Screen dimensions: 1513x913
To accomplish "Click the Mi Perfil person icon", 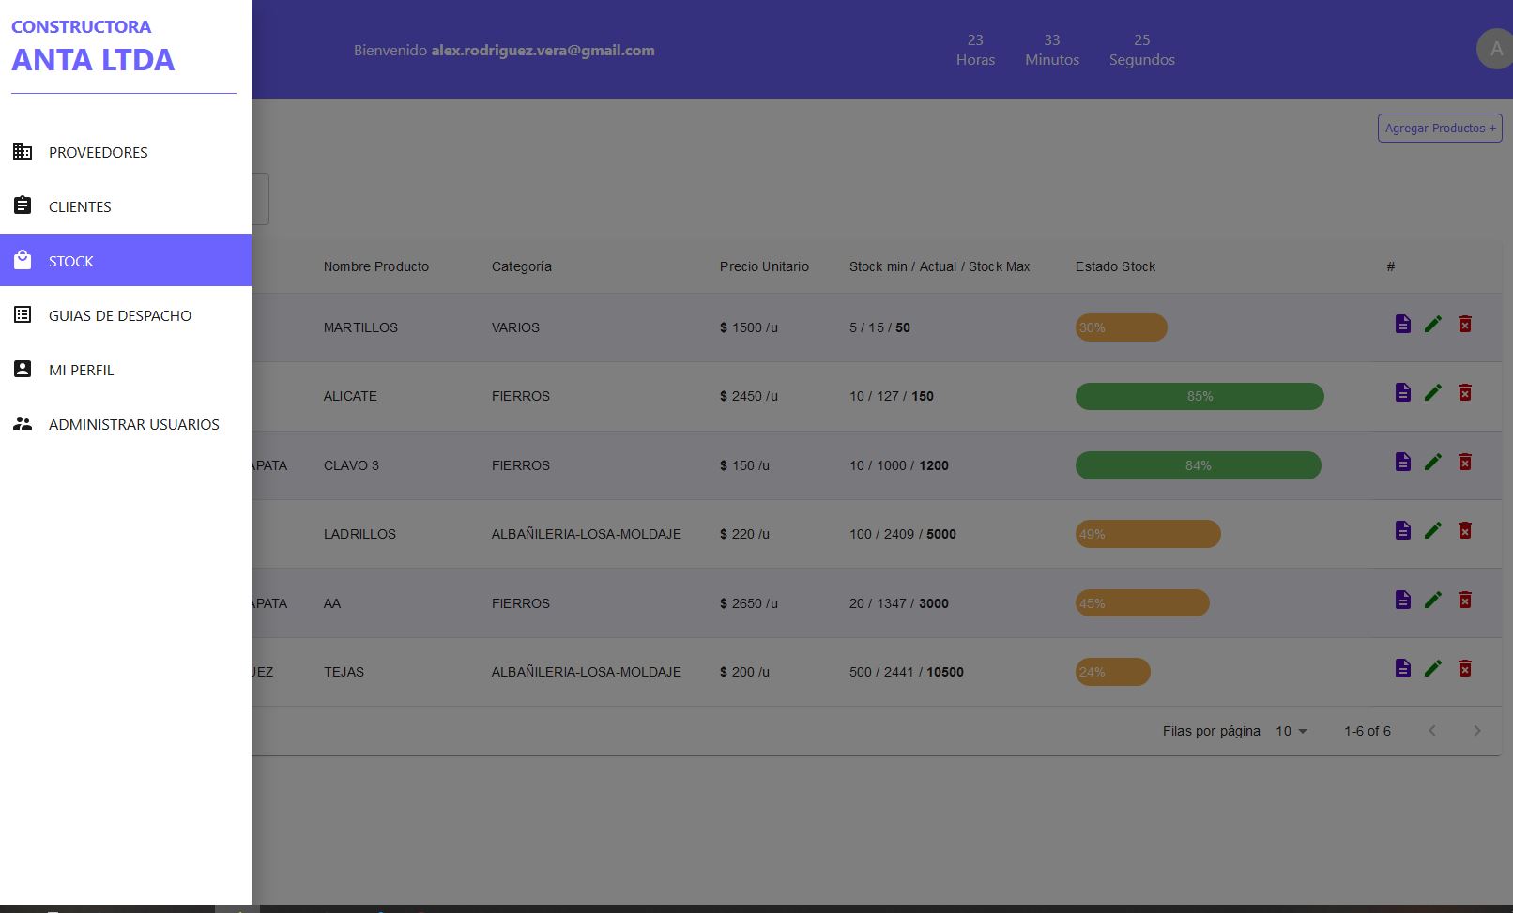I will (23, 369).
